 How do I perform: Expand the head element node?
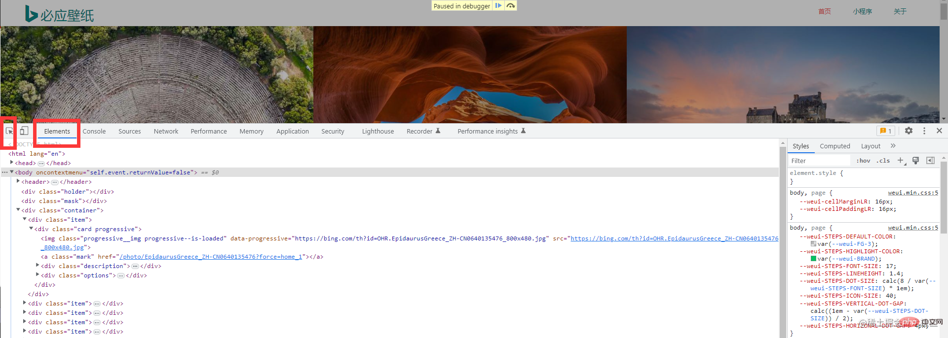(x=12, y=163)
